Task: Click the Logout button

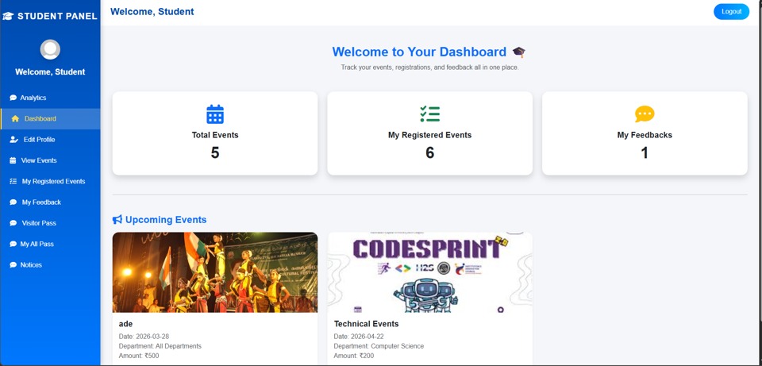Action: coord(731,12)
